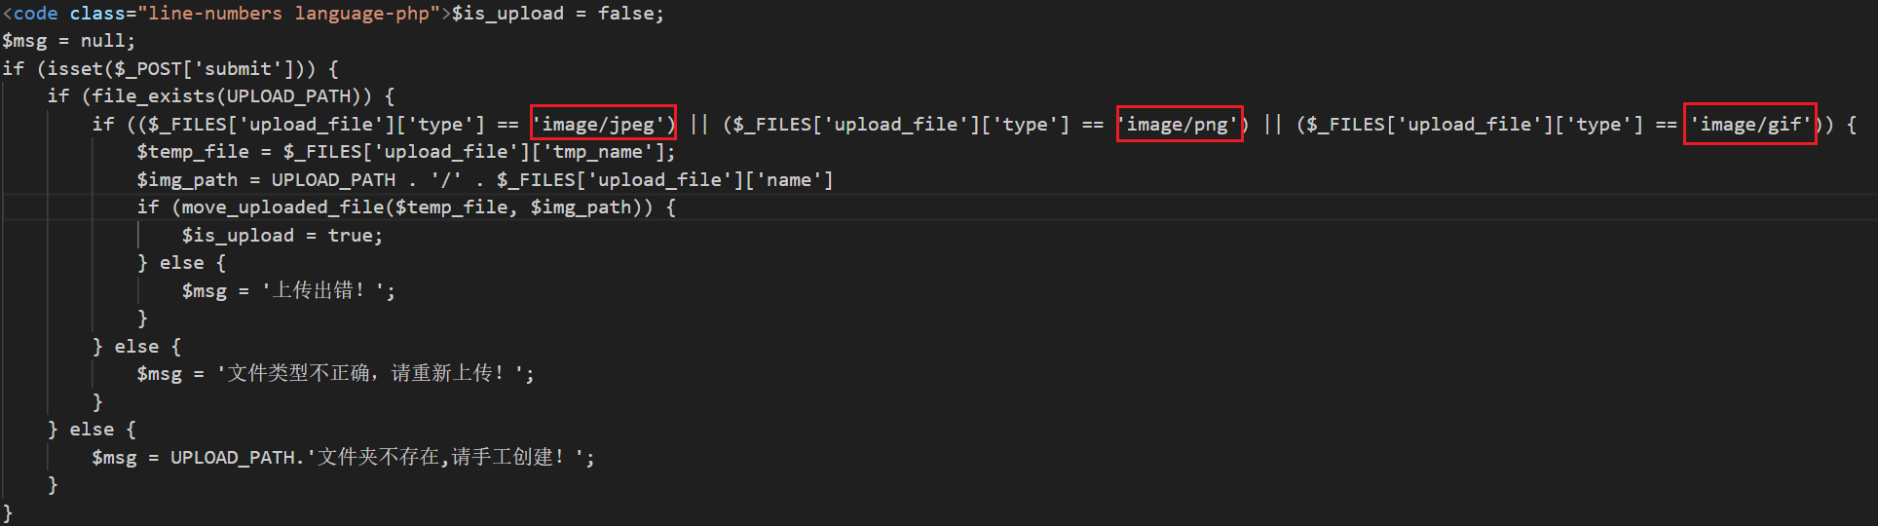This screenshot has height=526, width=1878.
Task: Click the red-boxed 'image/gif' string
Action: coord(1750,124)
